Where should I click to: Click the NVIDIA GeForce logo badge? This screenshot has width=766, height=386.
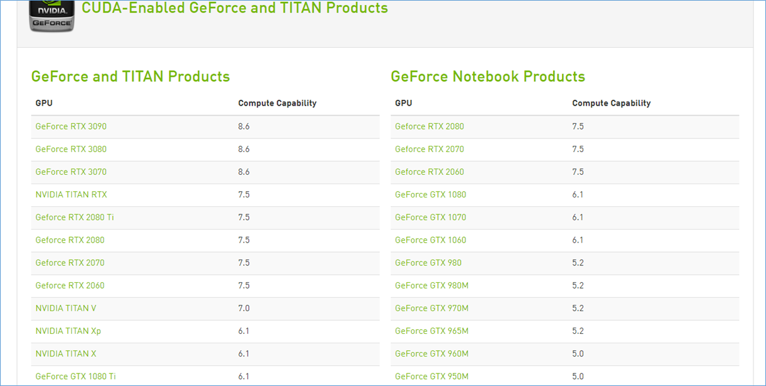(52, 16)
